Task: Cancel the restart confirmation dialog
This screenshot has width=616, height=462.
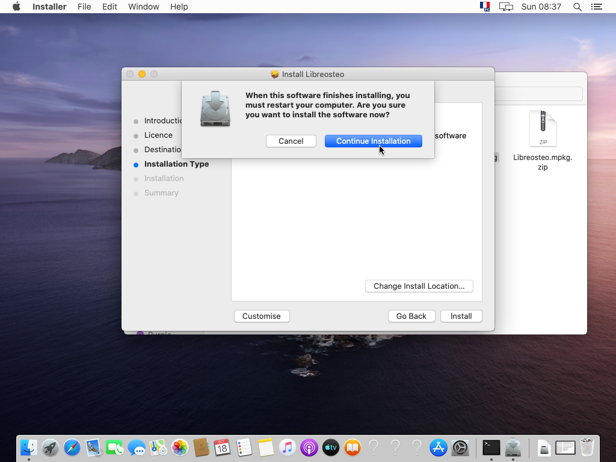Action: click(291, 141)
